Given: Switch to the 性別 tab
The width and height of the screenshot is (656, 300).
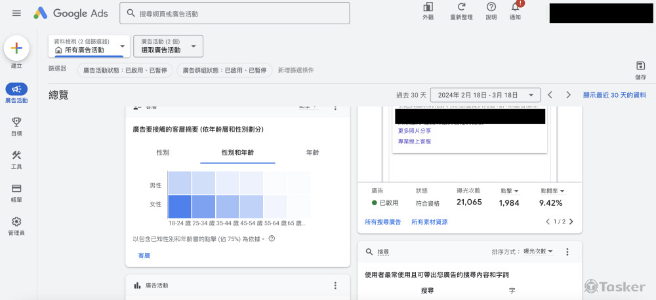Looking at the screenshot, I should [x=163, y=153].
